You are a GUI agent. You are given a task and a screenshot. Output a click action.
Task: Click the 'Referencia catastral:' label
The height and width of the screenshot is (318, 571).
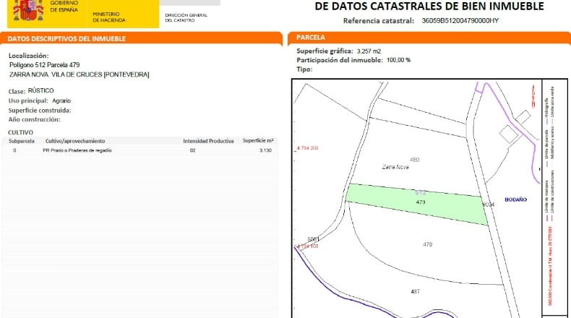pos(378,21)
